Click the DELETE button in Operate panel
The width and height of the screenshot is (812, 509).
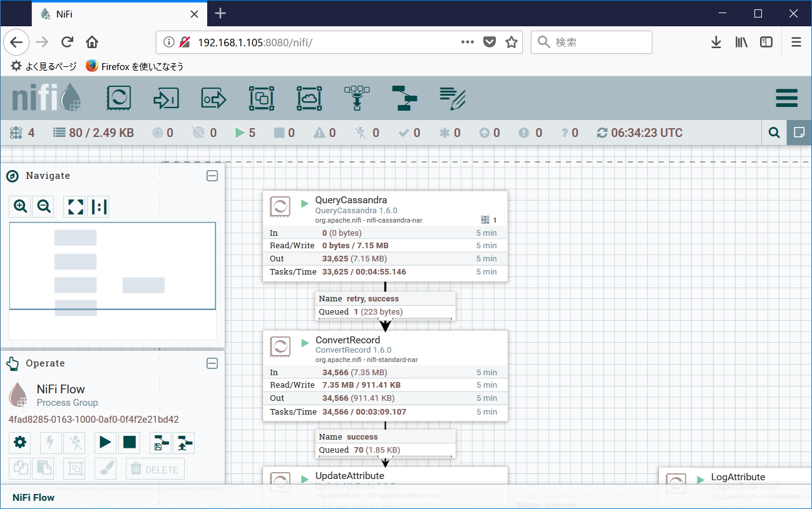(x=155, y=468)
